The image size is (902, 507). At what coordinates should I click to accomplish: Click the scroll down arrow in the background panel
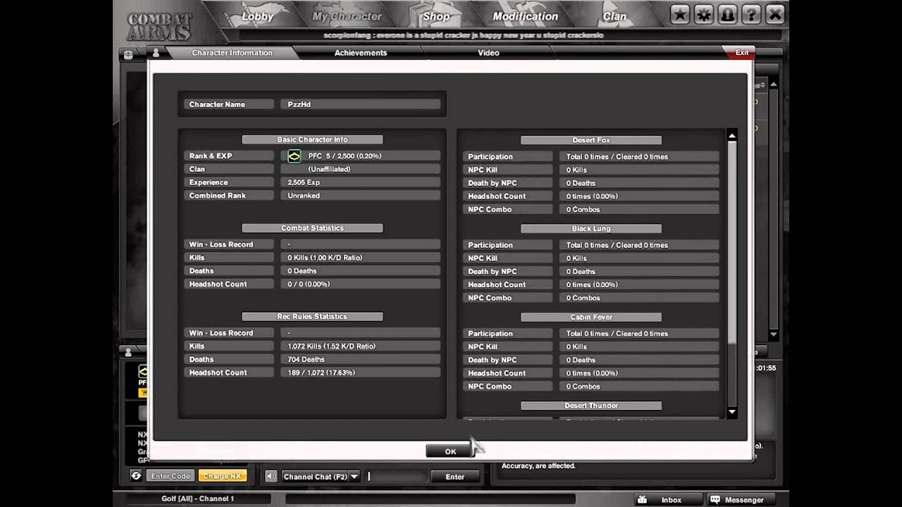point(773,335)
